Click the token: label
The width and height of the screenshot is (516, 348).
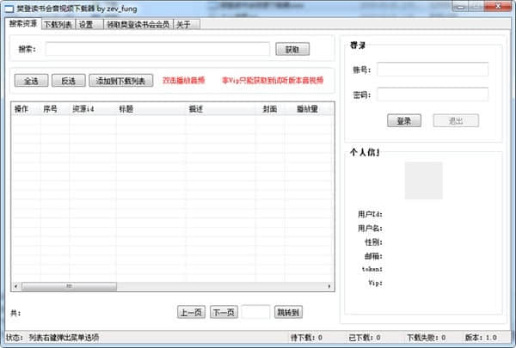(372, 269)
